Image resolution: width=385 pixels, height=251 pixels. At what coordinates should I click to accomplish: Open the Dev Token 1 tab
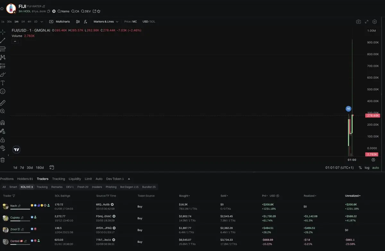[115, 179]
